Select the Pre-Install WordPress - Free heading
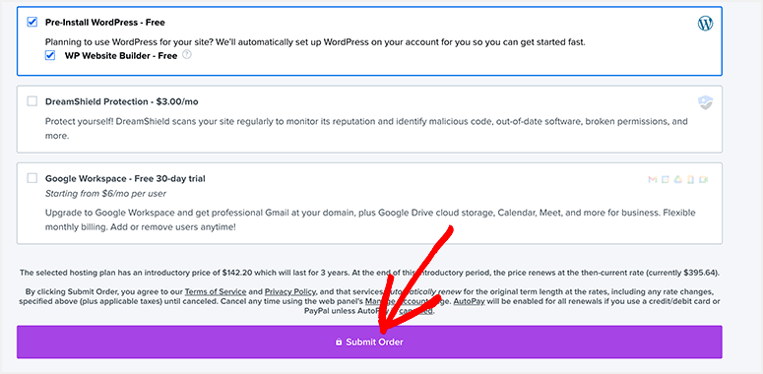Viewport: 763px width, 374px height. coord(105,23)
